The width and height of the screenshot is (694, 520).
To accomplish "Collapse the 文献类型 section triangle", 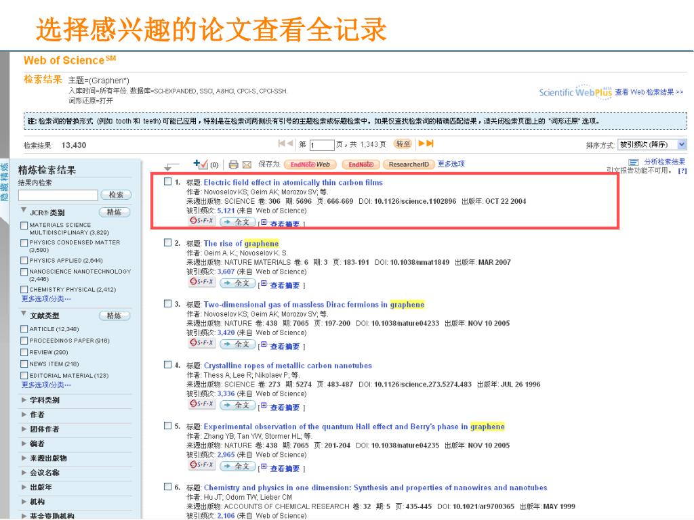I will point(24,313).
